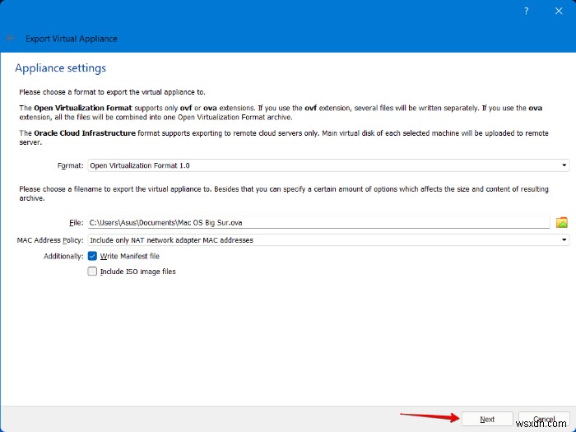Screen dimensions: 576x432
Task: Enable Include ISO image files checkbox
Action: (92, 271)
